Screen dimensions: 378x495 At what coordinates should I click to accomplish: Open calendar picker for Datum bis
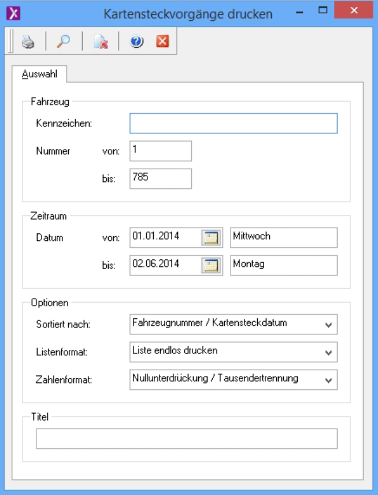point(212,265)
